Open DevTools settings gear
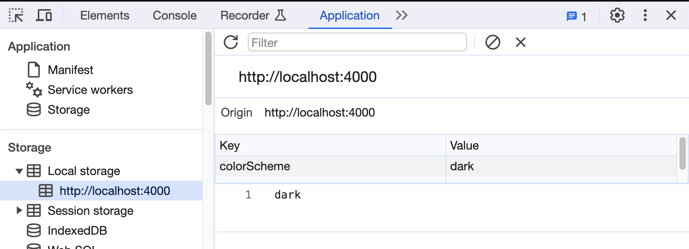 pyautogui.click(x=617, y=16)
